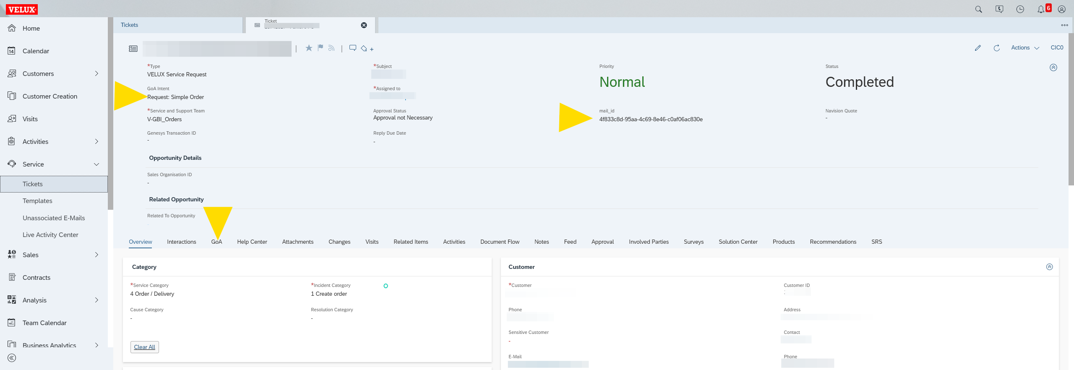The width and height of the screenshot is (1074, 370).
Task: Click the Incident Category status circle
Action: tap(386, 286)
